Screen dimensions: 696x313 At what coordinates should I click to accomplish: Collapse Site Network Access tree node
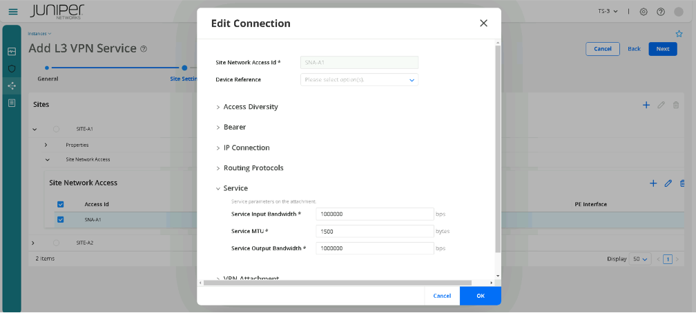(48, 160)
